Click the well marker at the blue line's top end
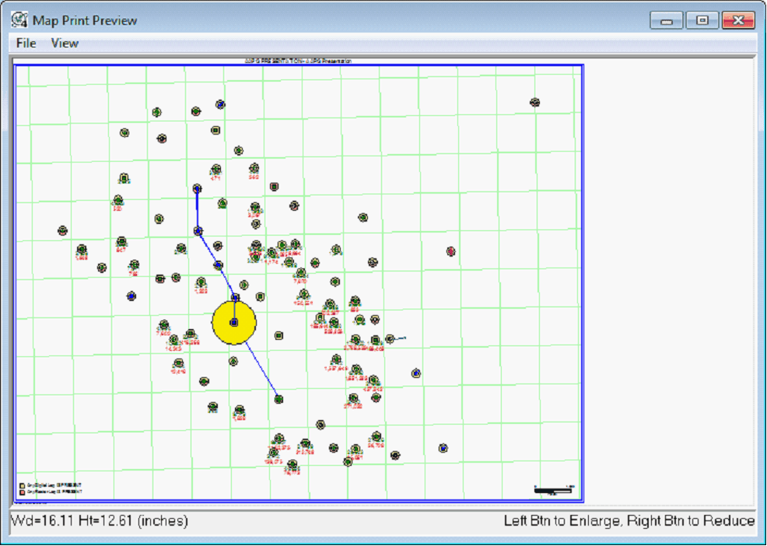This screenshot has width=767, height=546. pos(197,188)
